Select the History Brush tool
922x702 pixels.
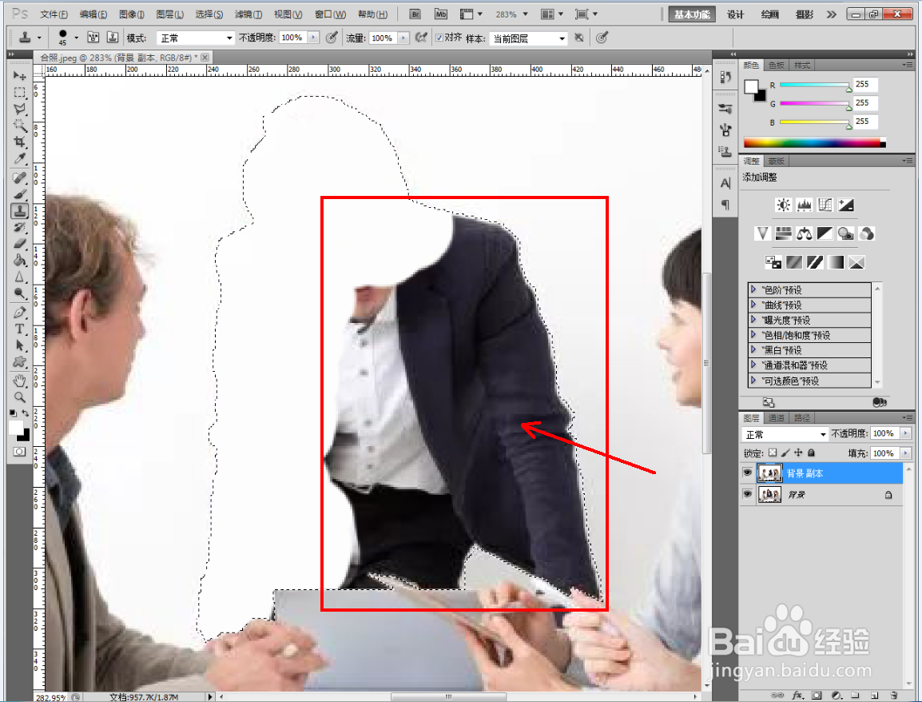(x=19, y=227)
